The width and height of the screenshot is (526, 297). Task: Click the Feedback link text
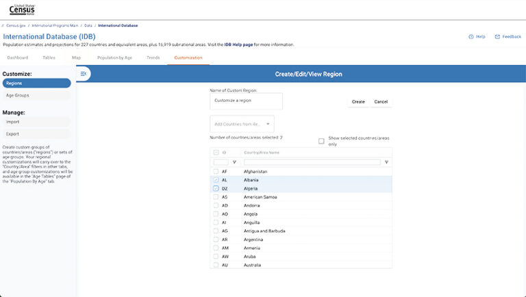tap(512, 36)
